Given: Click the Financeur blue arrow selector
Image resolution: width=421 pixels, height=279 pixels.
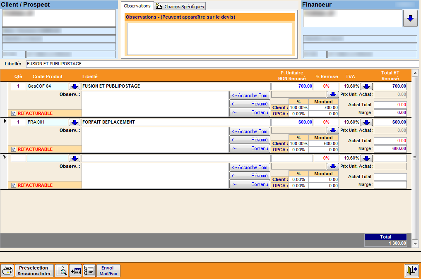Looking at the screenshot, I should [410, 19].
